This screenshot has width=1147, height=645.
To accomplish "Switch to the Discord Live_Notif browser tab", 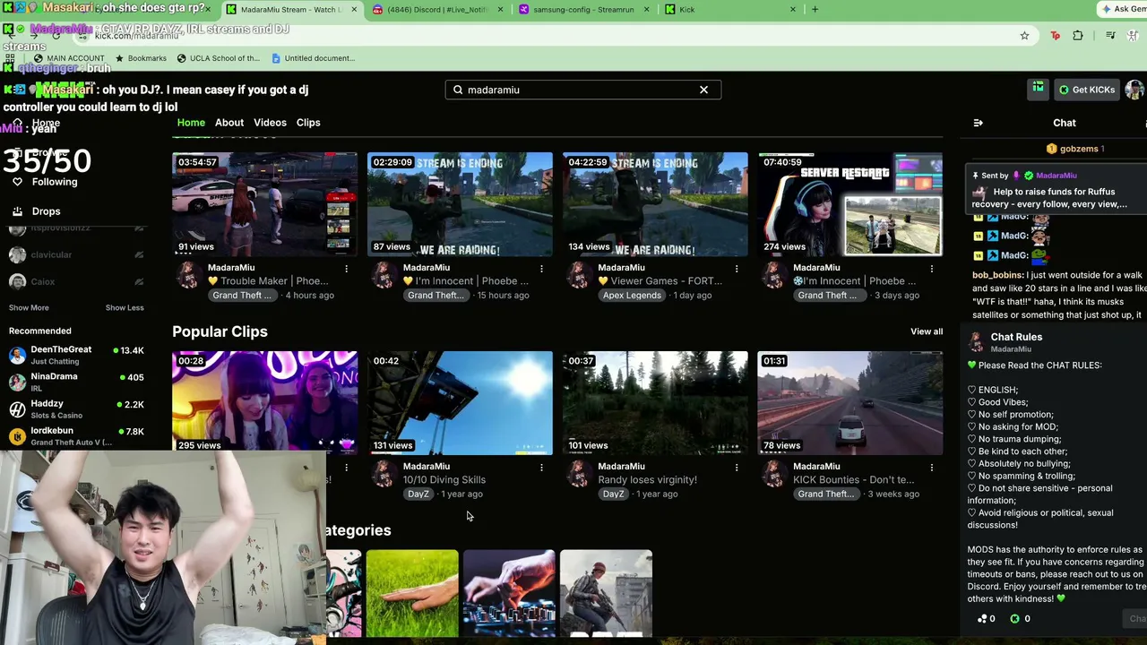I will (438, 10).
